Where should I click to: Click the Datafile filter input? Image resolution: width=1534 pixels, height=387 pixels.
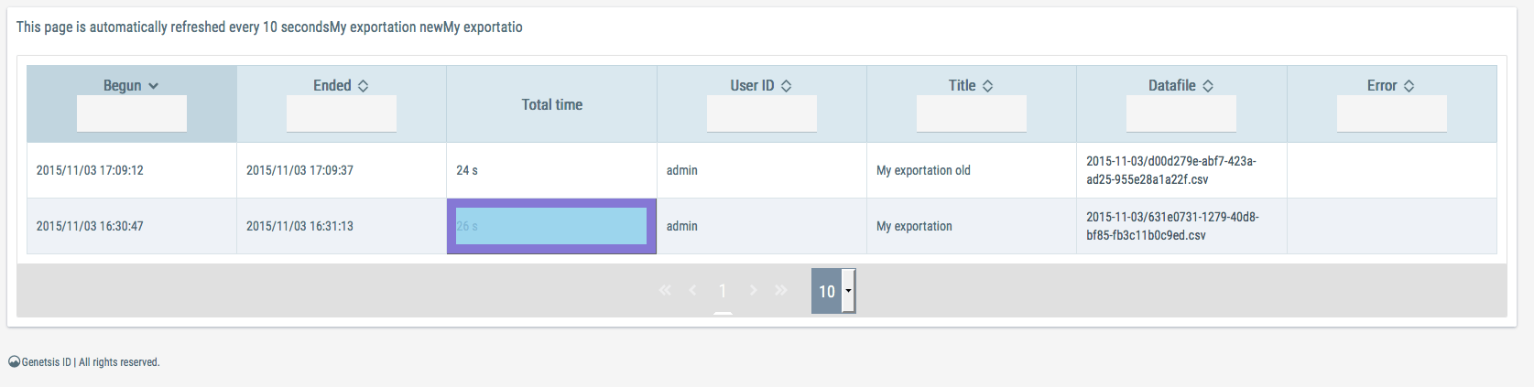point(1181,113)
